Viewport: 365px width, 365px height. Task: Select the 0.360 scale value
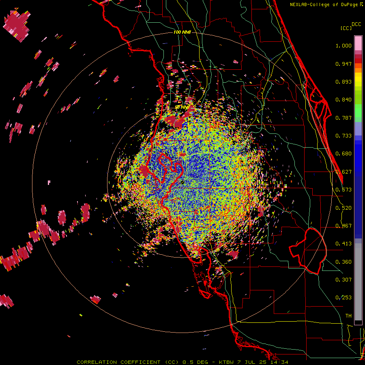344,262
